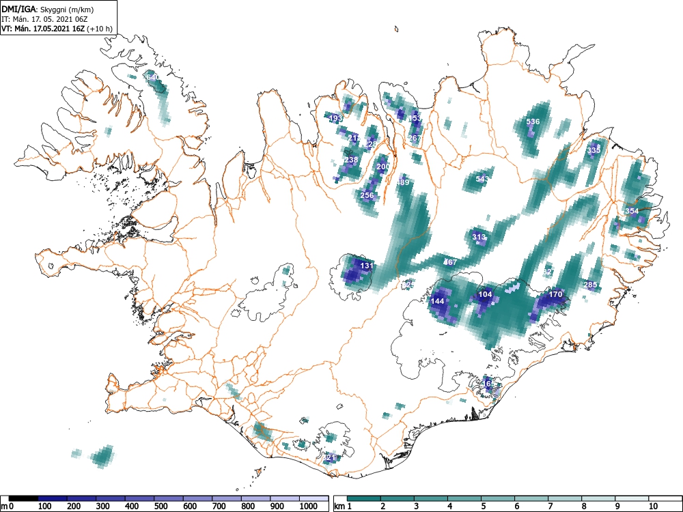Click the 467 visibility value
This screenshot has width=683, height=512.
pyautogui.click(x=450, y=262)
